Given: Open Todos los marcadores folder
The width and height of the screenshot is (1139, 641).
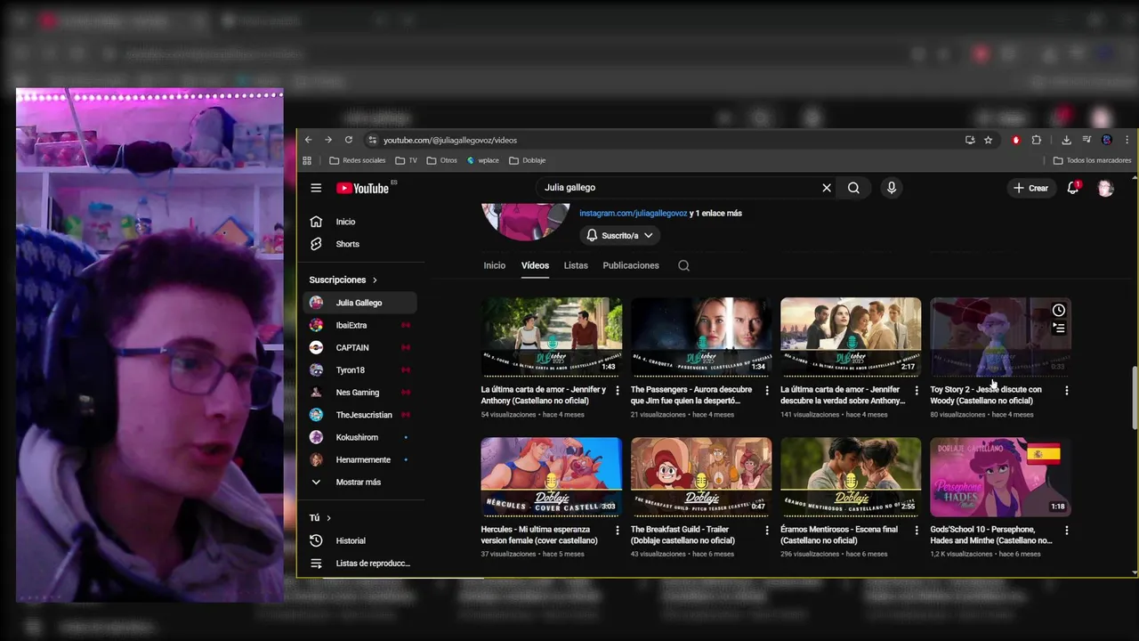Looking at the screenshot, I should coord(1092,160).
